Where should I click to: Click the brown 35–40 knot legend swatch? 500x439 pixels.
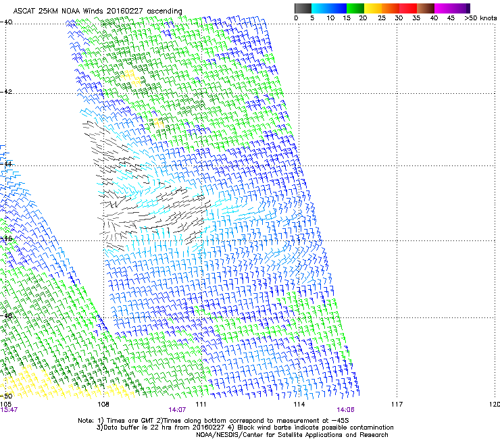pyautogui.click(x=426, y=8)
